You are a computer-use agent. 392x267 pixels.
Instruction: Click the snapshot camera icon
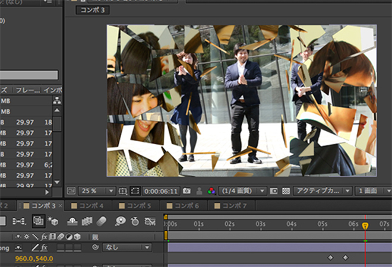click(186, 191)
